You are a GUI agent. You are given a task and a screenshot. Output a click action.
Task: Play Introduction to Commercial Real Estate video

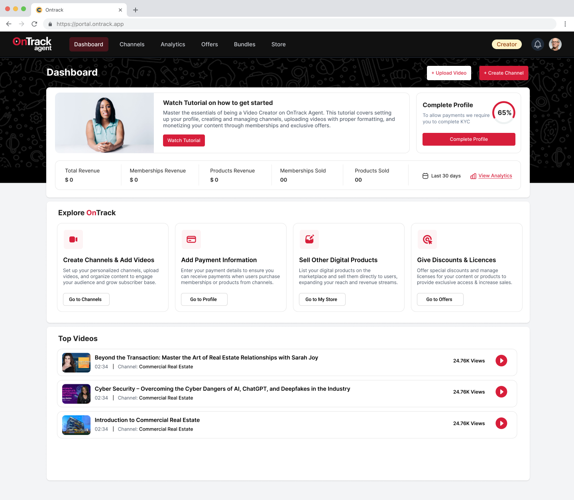pos(501,423)
